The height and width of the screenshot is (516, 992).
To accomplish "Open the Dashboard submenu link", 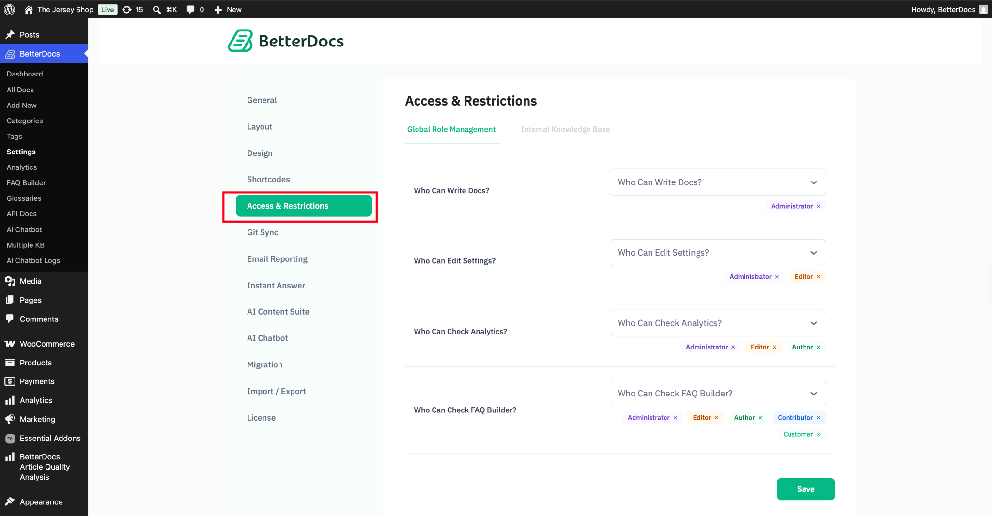I will tap(25, 74).
